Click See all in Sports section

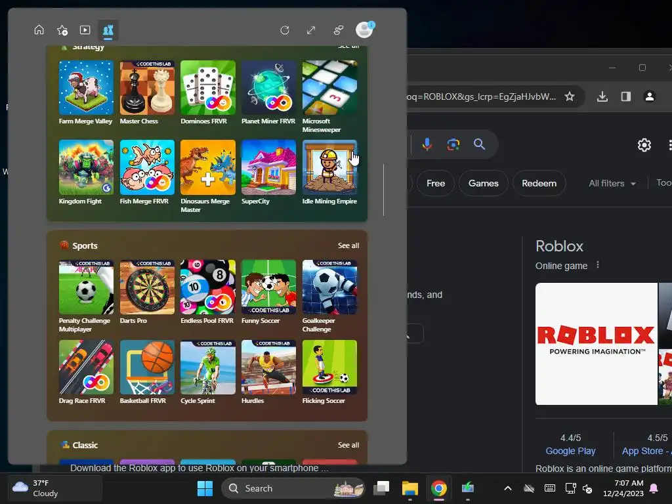pos(348,245)
